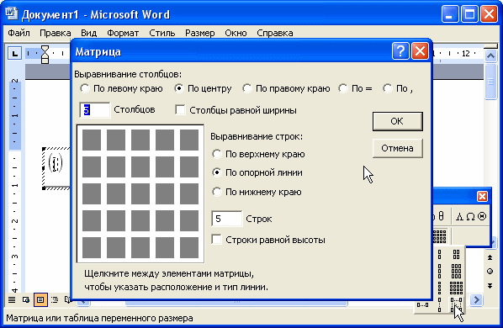Confirm the matrix with OK
This screenshot has width=503, height=328.
pos(398,121)
